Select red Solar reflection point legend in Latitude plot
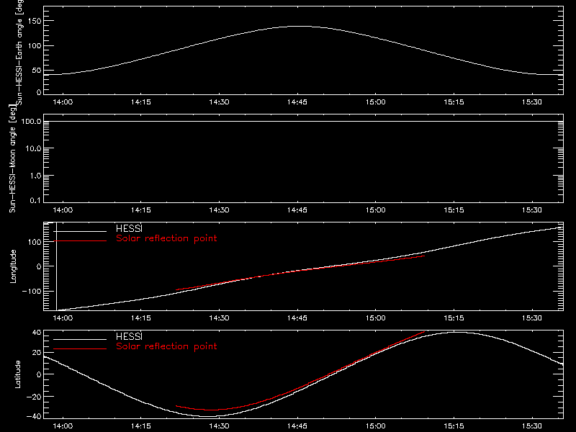The height and width of the screenshot is (432, 576). [166, 346]
